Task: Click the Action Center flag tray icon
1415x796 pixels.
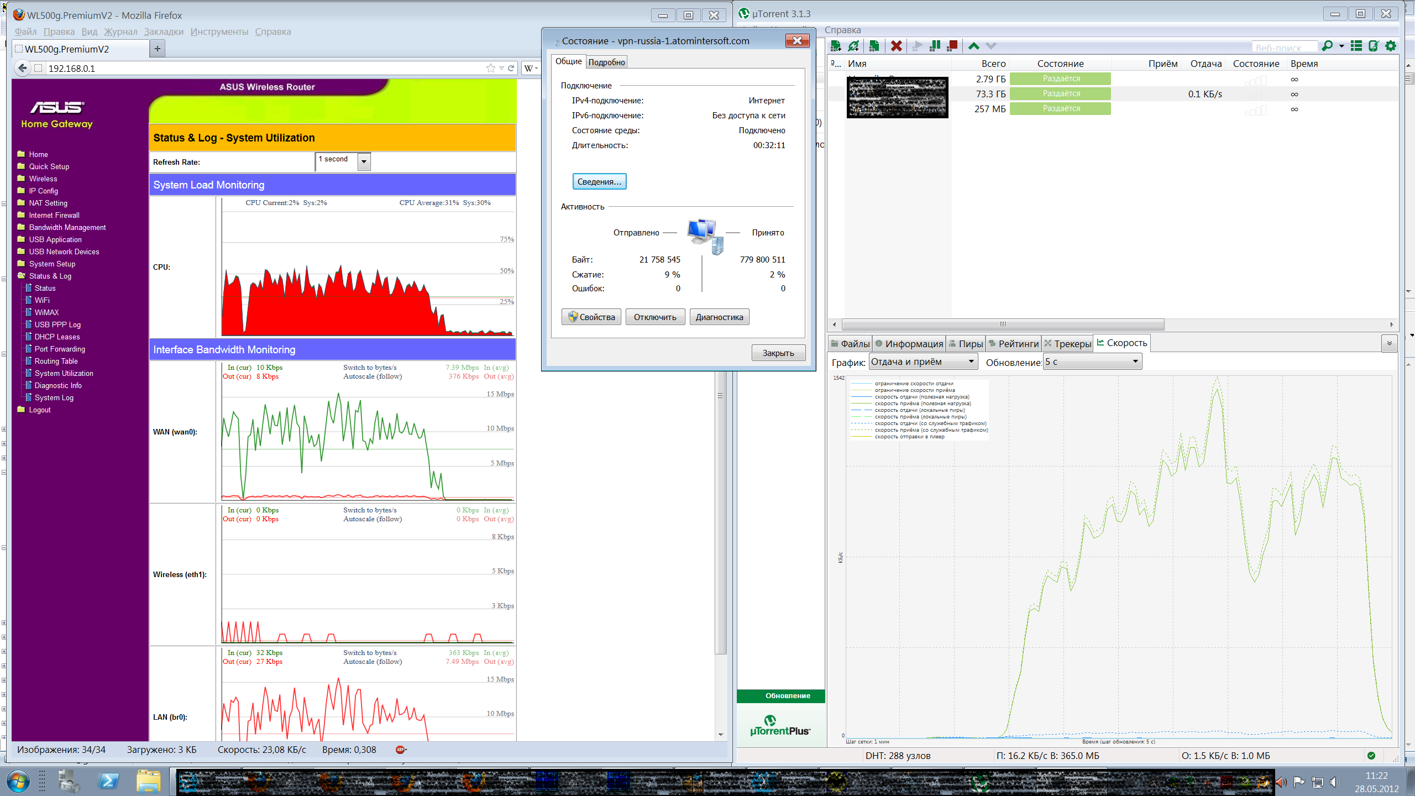Action: coord(1299,782)
